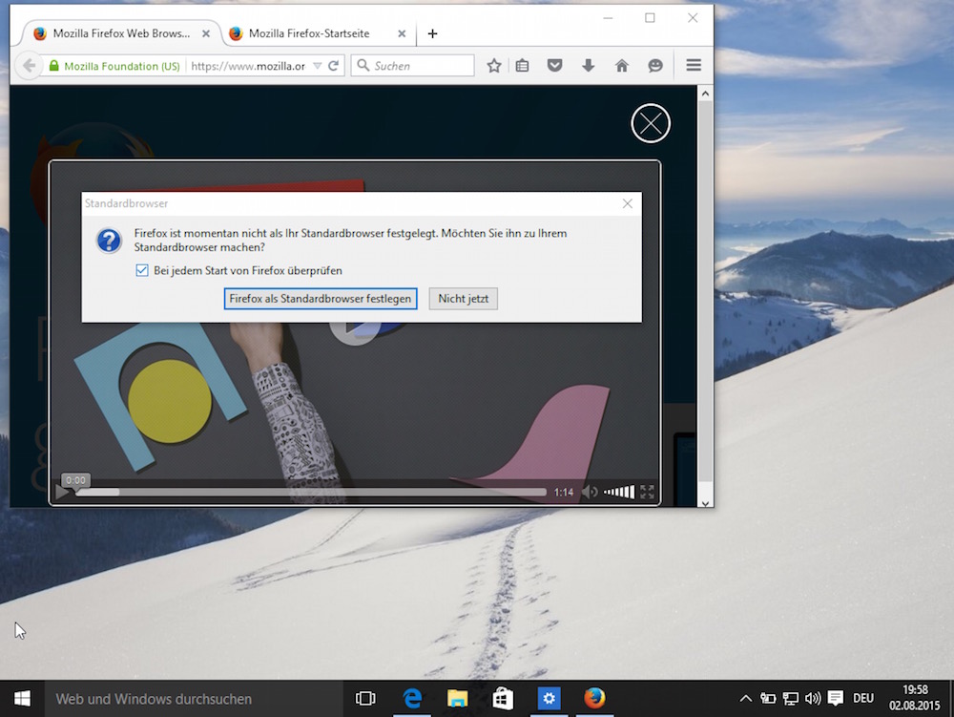Image resolution: width=954 pixels, height=717 pixels.
Task: Click Web und Windows durchsuchen search box
Action: coord(194,699)
